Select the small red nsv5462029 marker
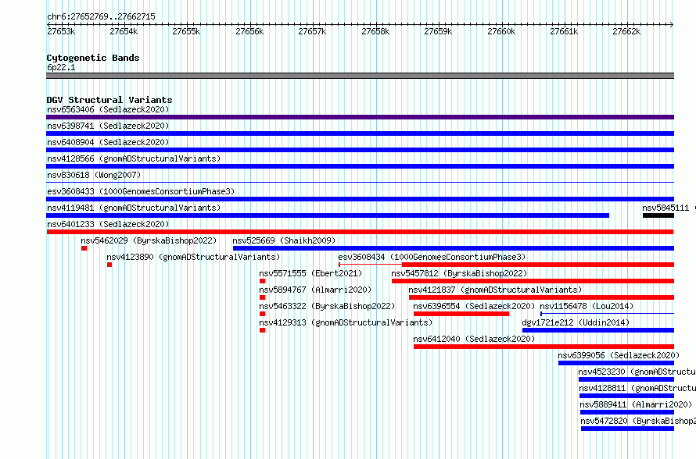Screen dimensions: 696x459 (x=84, y=248)
